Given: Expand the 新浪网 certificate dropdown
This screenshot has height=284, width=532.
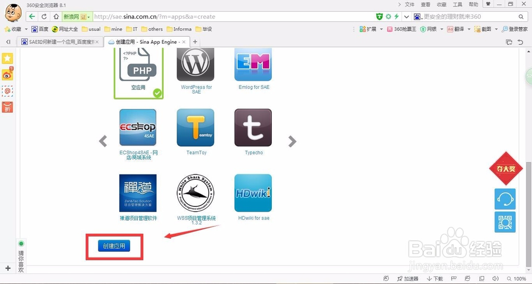Looking at the screenshot, I should [x=88, y=17].
